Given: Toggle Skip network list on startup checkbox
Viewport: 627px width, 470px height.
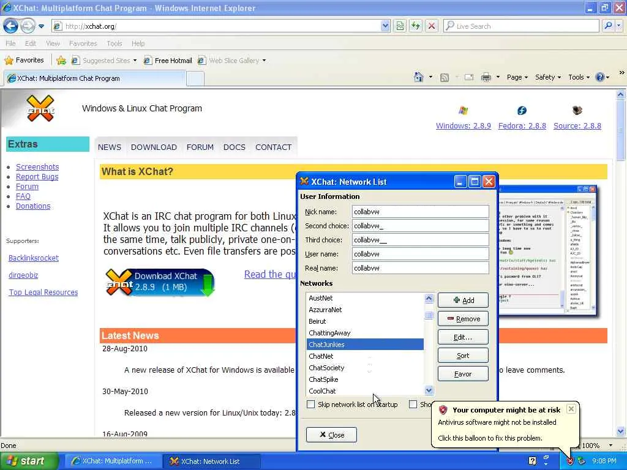Looking at the screenshot, I should coord(310,405).
